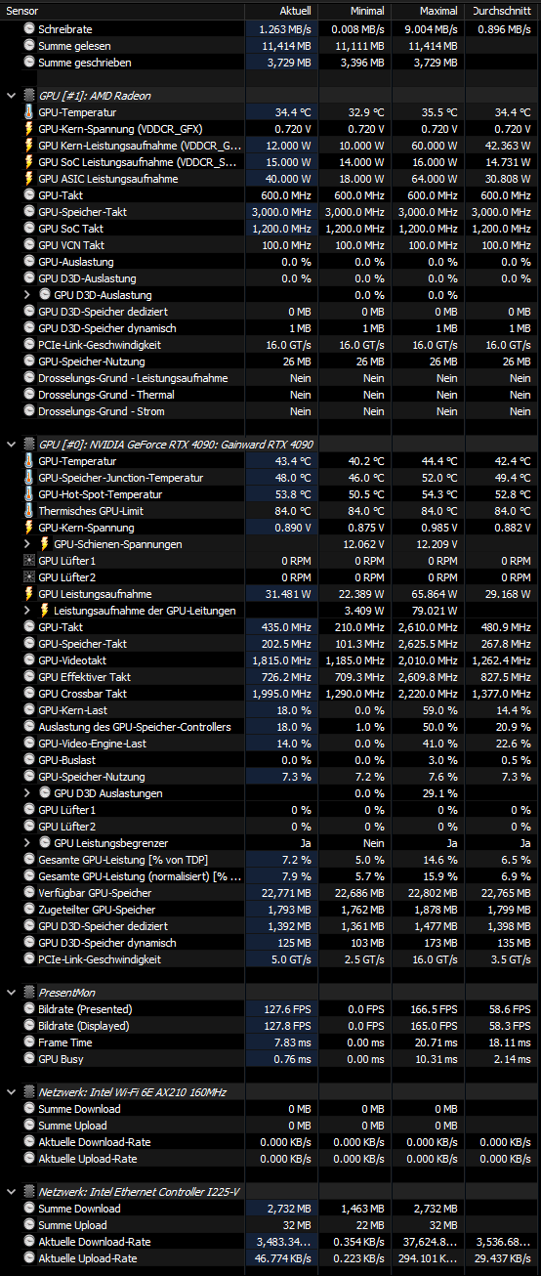This screenshot has height=1276, width=541.
Task: Select the Auslastung des GPU-Speicher-Controllers row
Action: (x=270, y=727)
